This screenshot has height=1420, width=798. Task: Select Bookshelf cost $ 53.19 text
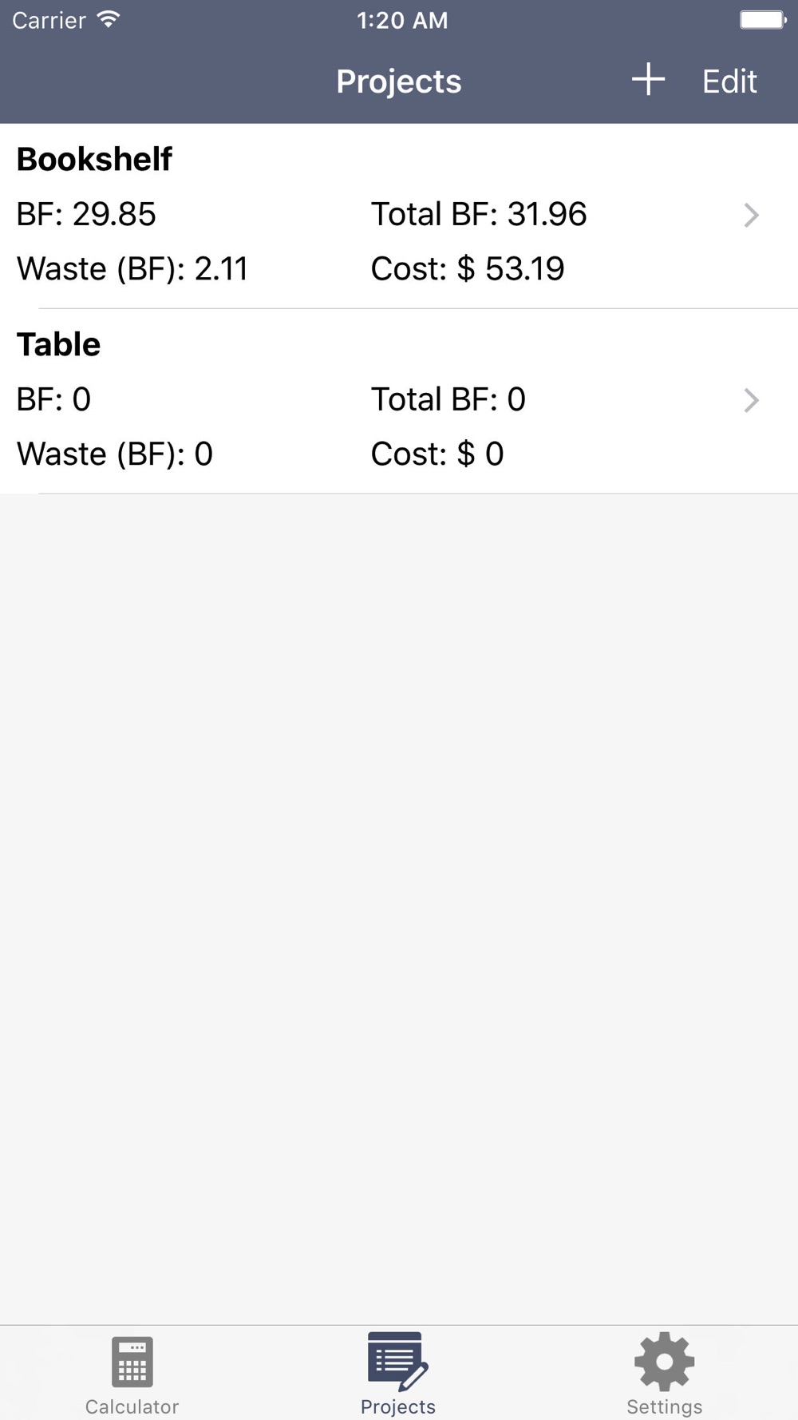(x=468, y=268)
